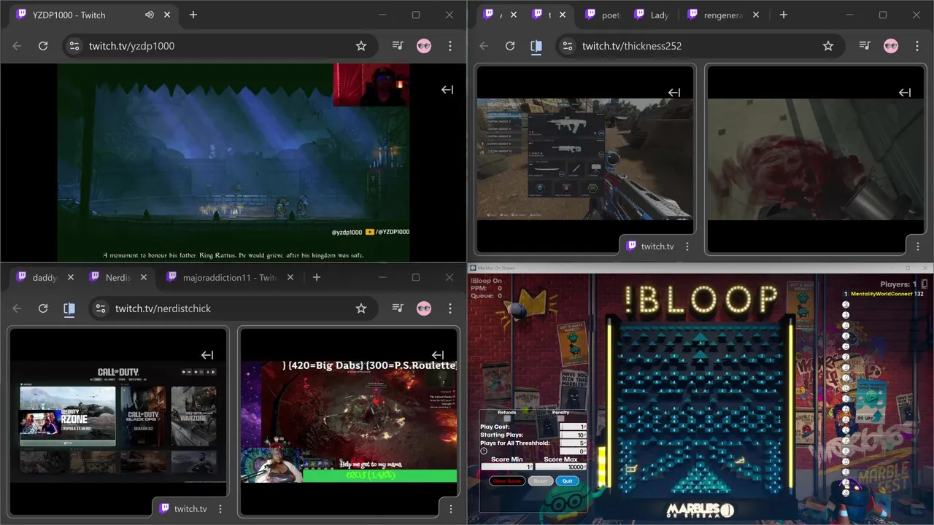This screenshot has height=525, width=934.
Task: Select Black Ops 7 tile in launcher
Action: click(143, 416)
